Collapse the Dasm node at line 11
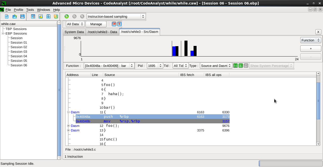 point(68,112)
